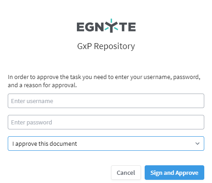The image size is (212, 183).
Task: Open the 'I approve this document' dropdown
Action: pos(106,143)
